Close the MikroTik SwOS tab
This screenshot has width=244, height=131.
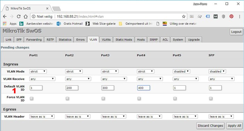[x=47, y=8]
